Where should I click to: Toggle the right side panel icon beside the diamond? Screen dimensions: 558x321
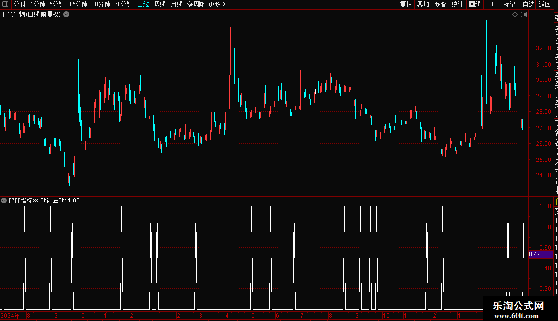pyautogui.click(x=524, y=15)
